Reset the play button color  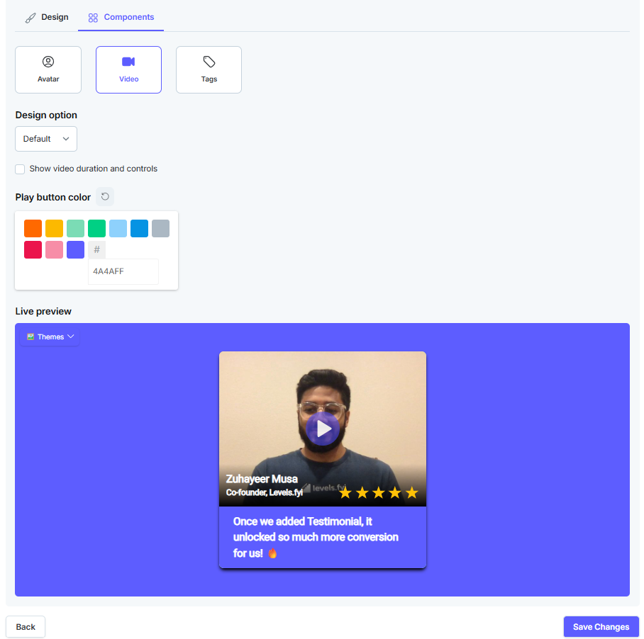pyautogui.click(x=105, y=196)
